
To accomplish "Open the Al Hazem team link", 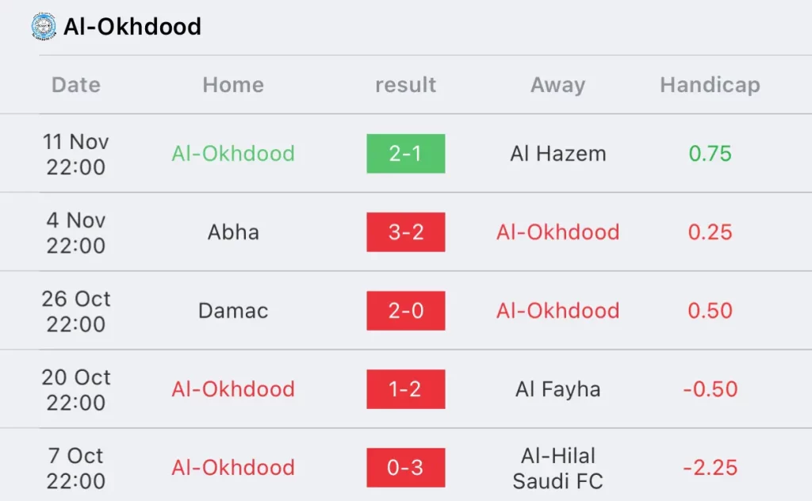I will pos(557,154).
